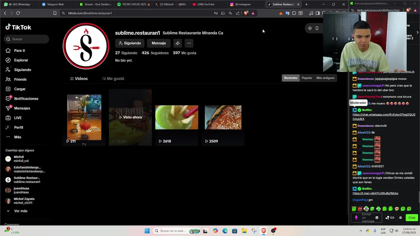Open the WhatsApp chat link
Screen dimensions: 420x236
384,117
